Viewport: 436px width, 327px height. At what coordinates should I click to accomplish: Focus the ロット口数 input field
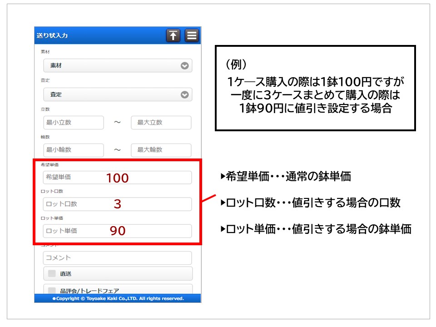pyautogui.click(x=118, y=204)
